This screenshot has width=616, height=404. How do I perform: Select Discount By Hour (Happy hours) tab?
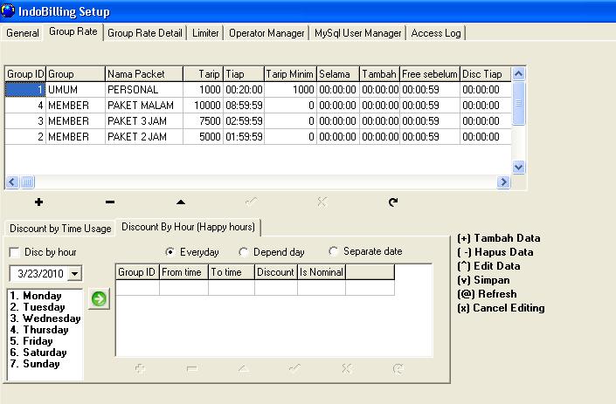[x=188, y=227]
